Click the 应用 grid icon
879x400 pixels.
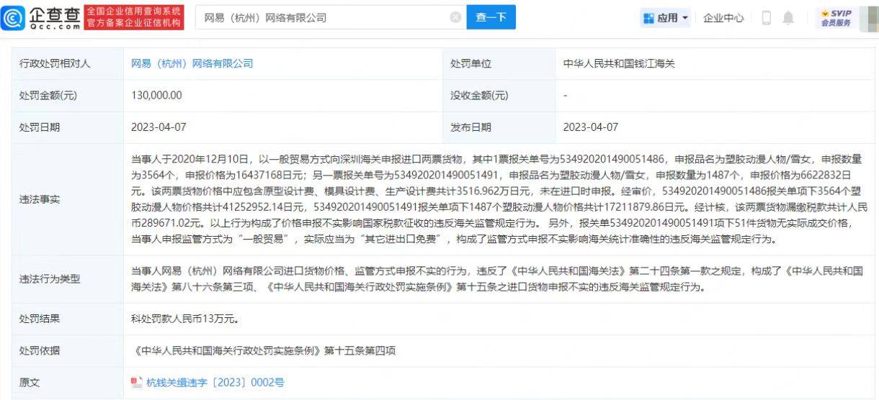click(648, 18)
